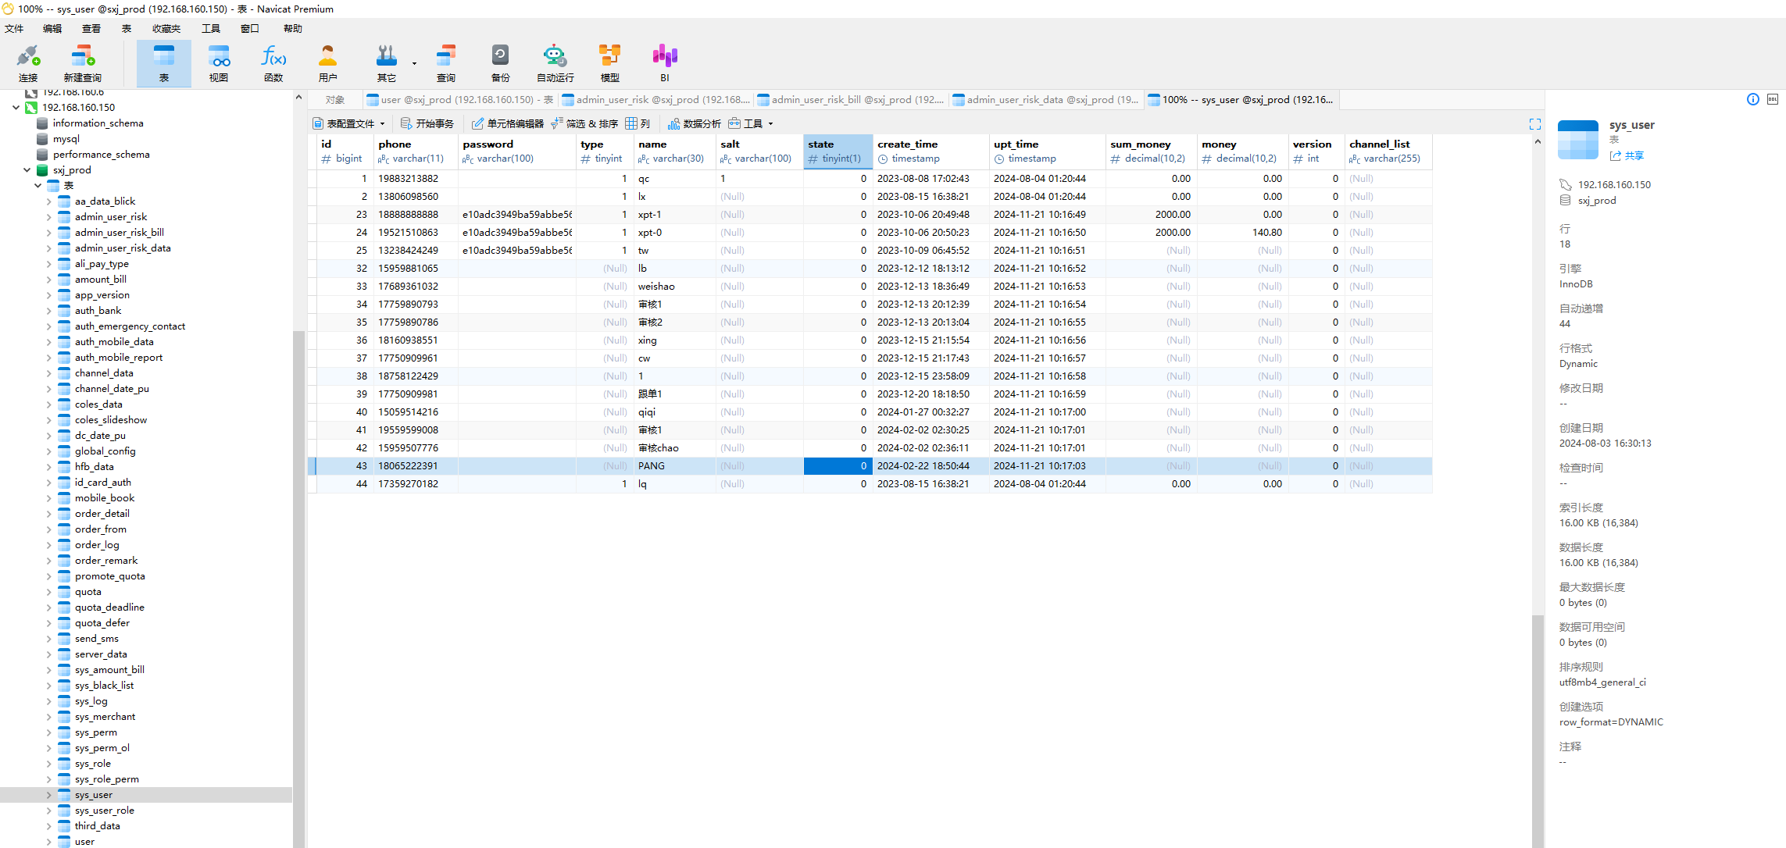Open Data Analysis (数据分析)

695,123
